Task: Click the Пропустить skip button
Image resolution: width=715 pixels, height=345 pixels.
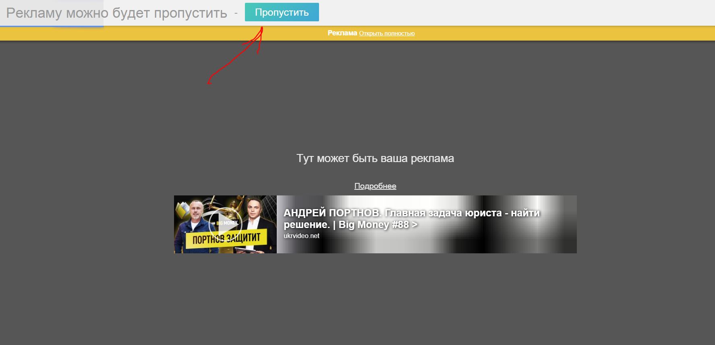Action: coord(282,12)
